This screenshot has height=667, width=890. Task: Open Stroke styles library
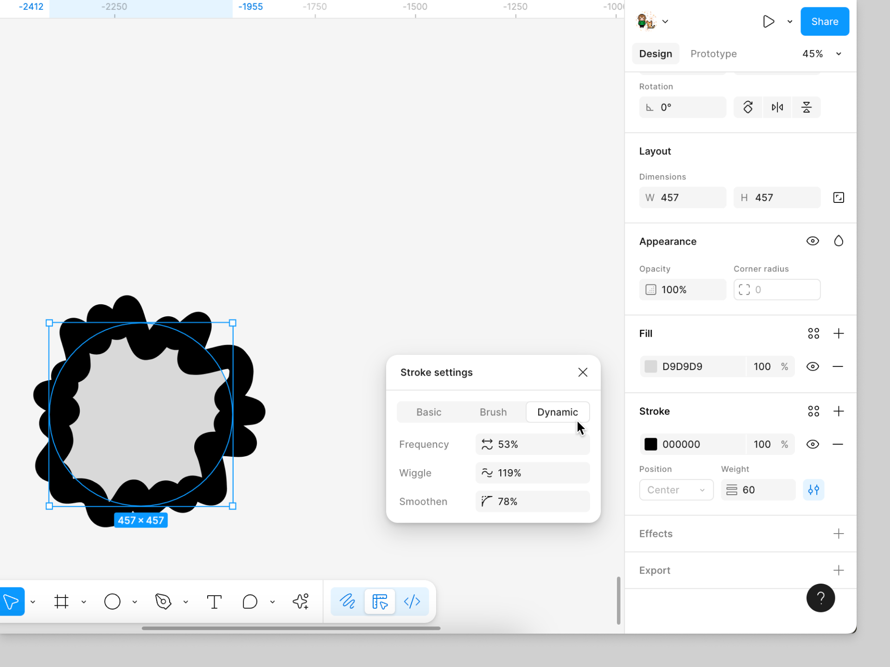click(814, 411)
